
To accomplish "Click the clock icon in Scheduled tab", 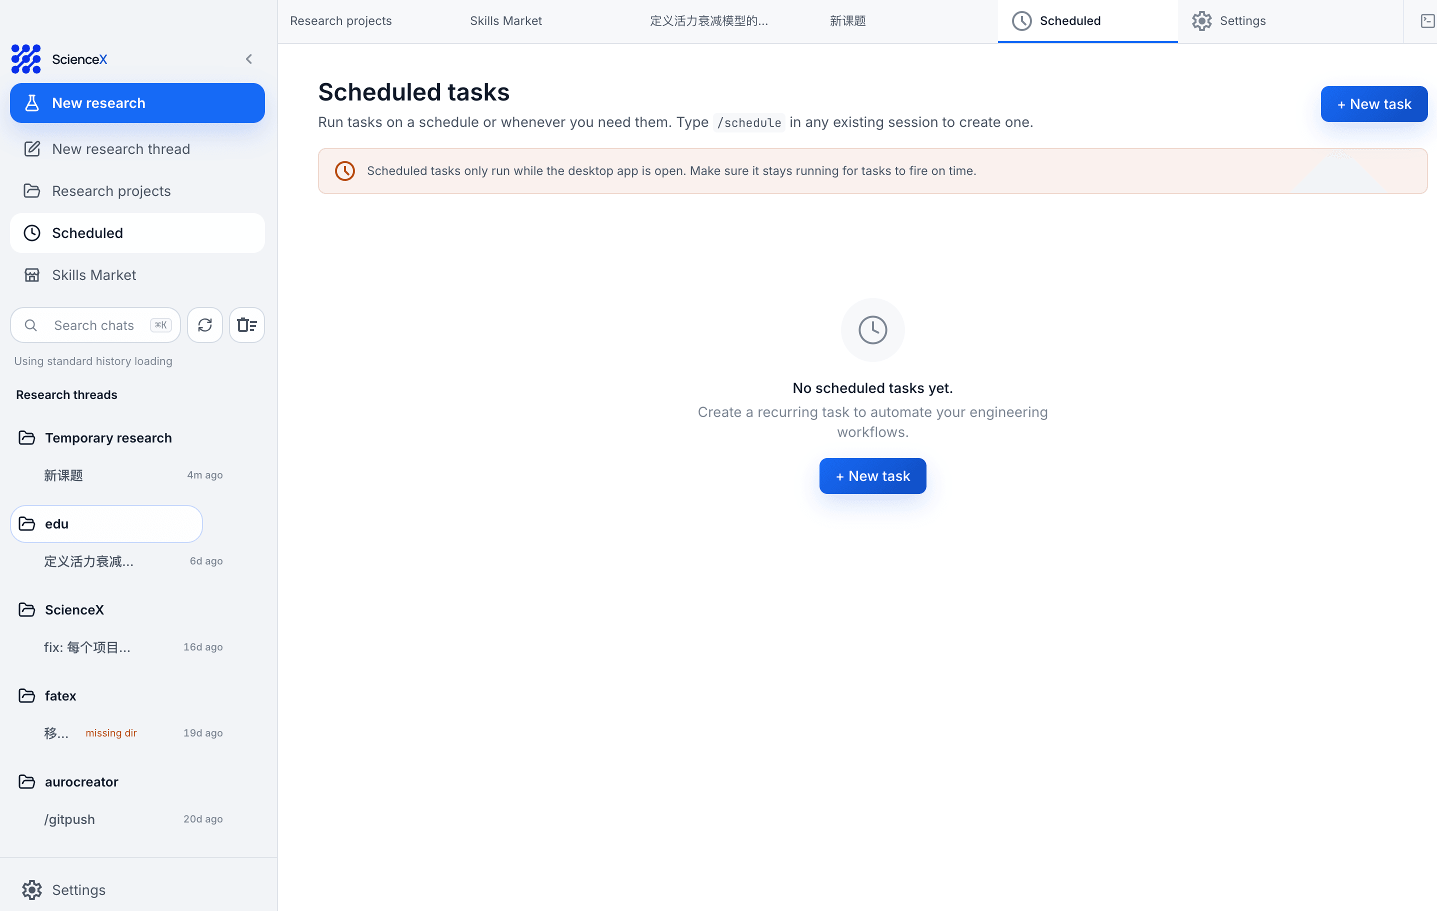I will (x=1021, y=21).
